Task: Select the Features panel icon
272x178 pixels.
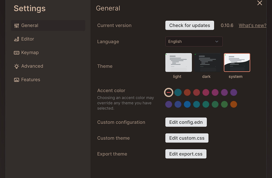Action: click(x=16, y=79)
